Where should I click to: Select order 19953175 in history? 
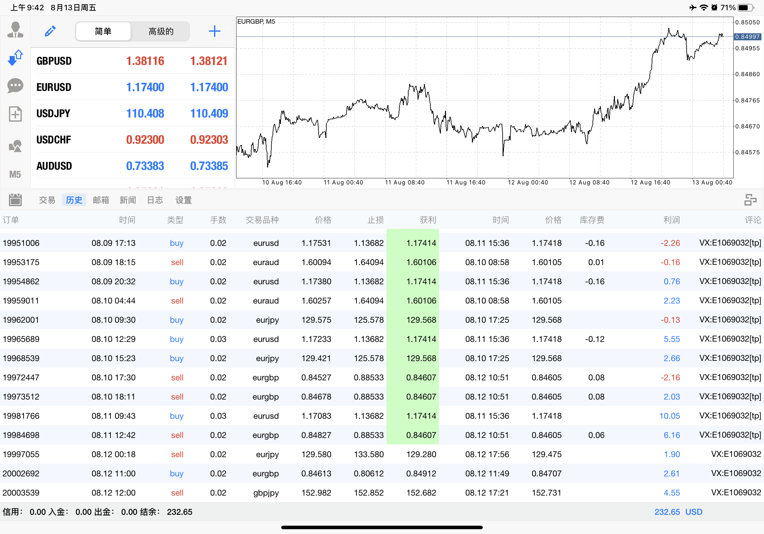(x=382, y=262)
